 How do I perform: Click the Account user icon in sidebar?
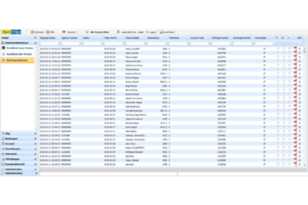3,143
